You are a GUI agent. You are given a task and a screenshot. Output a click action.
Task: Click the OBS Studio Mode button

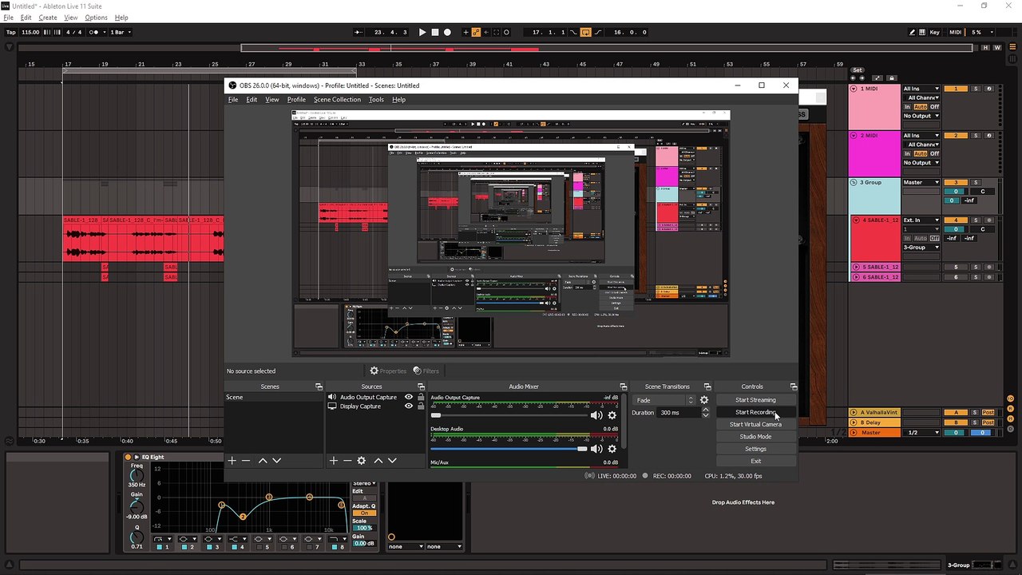(755, 437)
